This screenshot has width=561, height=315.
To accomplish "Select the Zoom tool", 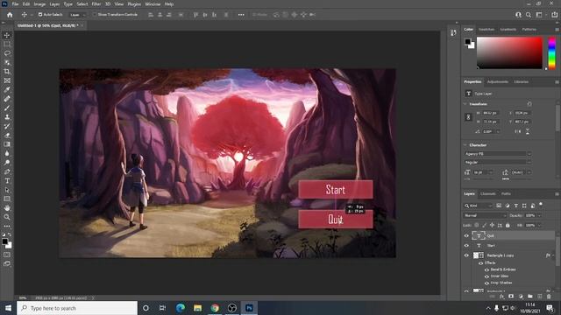I will coord(7,217).
